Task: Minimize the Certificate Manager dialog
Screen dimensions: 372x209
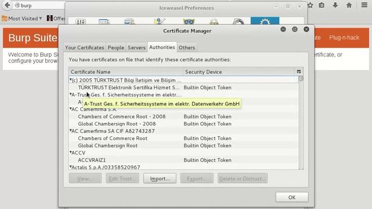Action: [x=283, y=29]
